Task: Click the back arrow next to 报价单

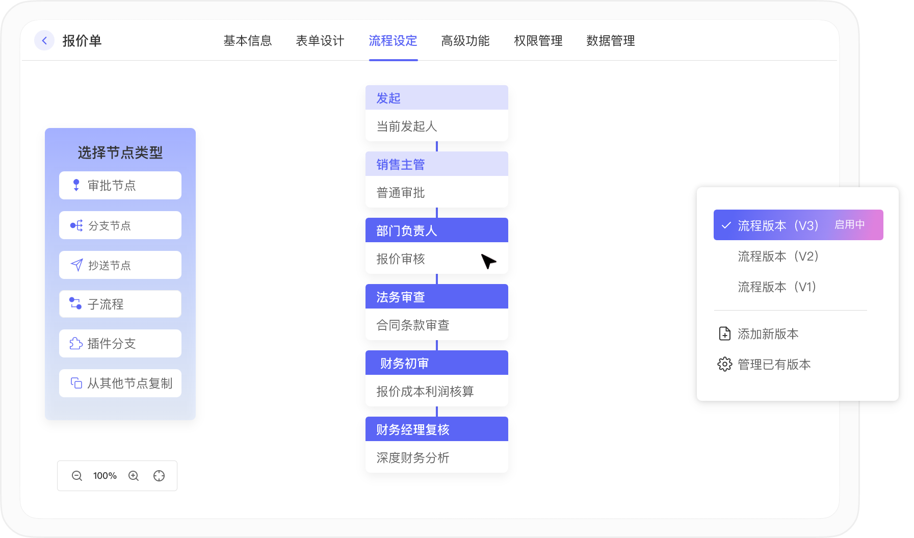Action: 44,41
